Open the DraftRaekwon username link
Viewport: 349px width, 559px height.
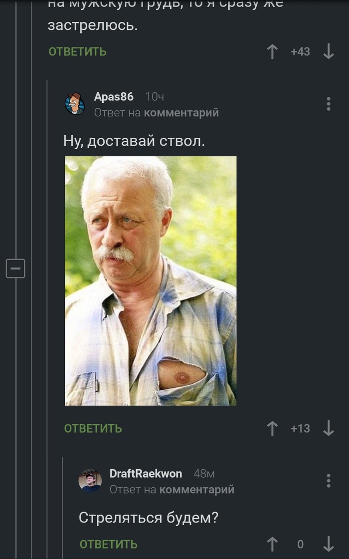click(146, 474)
